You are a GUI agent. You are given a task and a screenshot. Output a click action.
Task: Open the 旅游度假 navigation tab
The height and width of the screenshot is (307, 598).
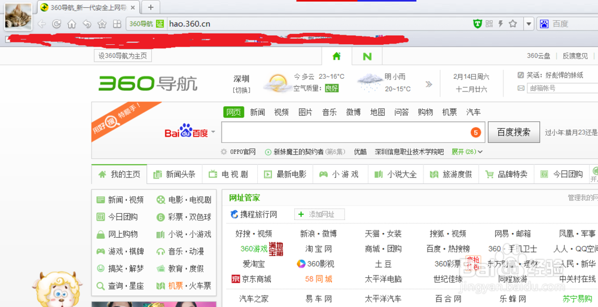point(451,174)
